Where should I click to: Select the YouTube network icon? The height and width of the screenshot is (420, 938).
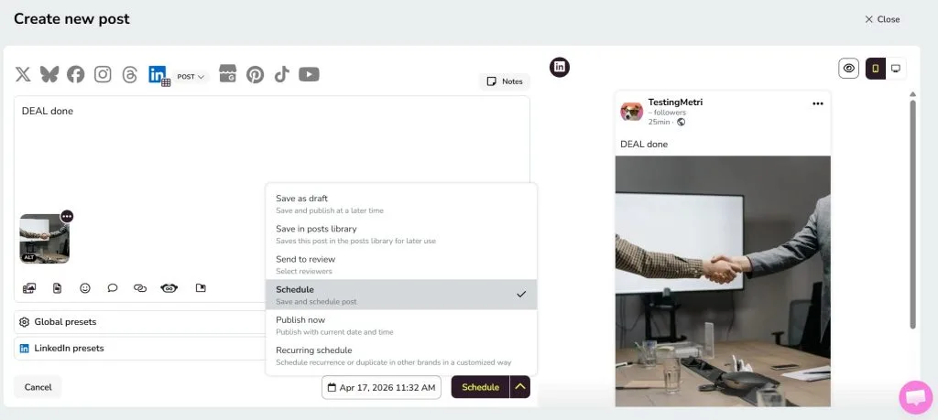pos(309,74)
